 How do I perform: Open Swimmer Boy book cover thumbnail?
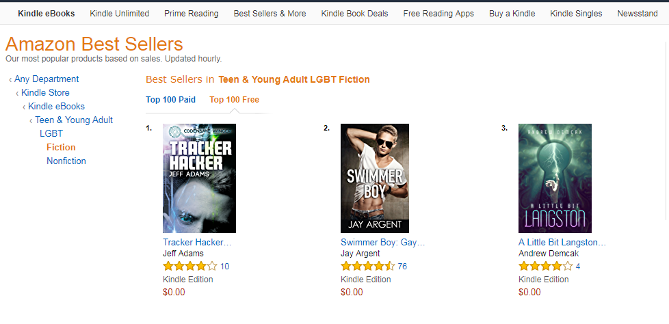click(374, 178)
